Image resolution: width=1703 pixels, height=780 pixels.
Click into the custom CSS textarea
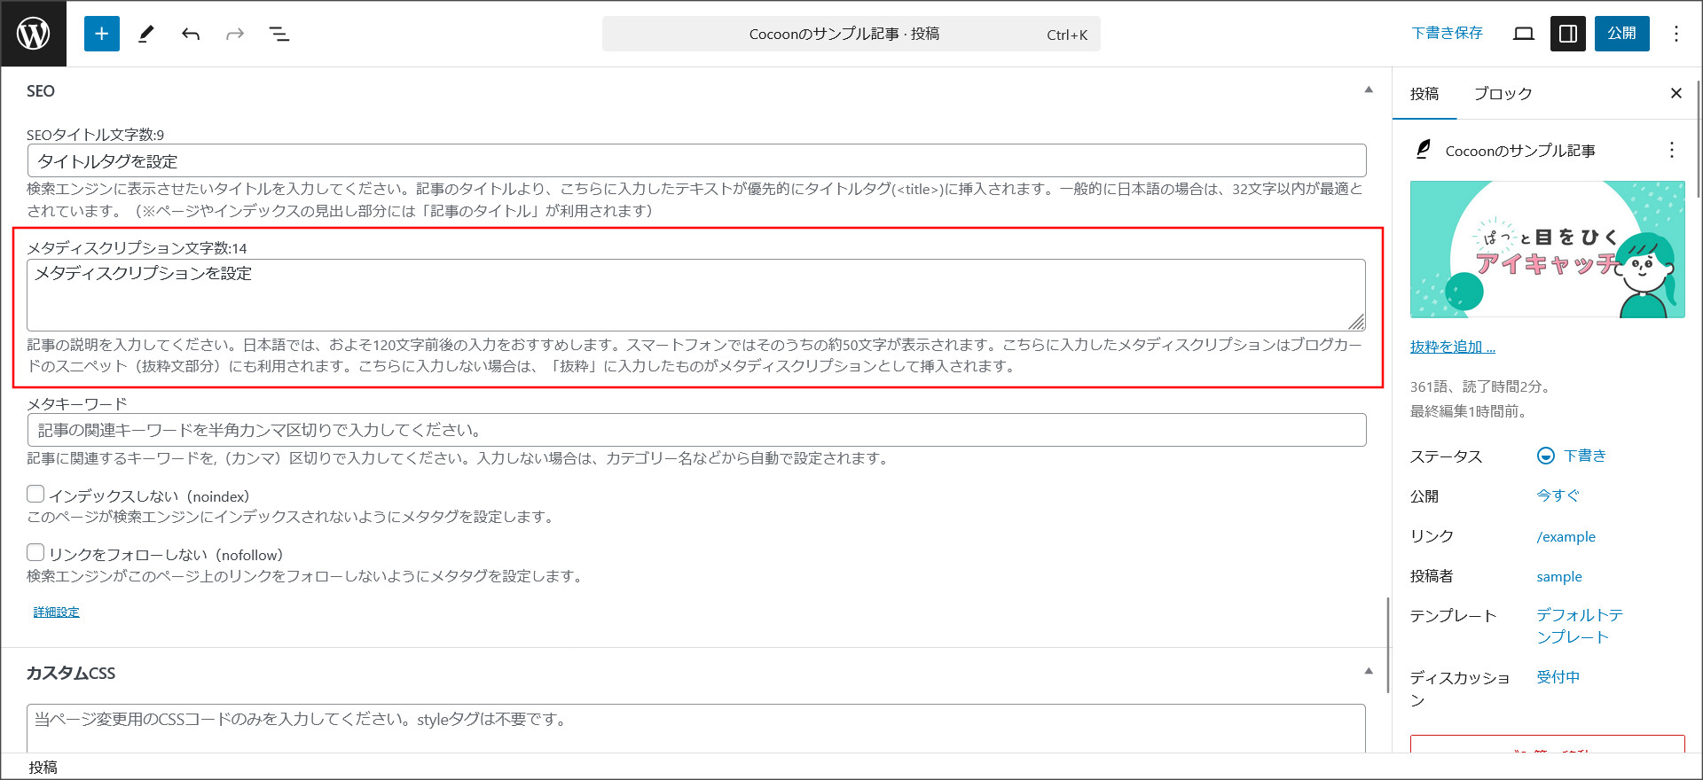tap(696, 729)
